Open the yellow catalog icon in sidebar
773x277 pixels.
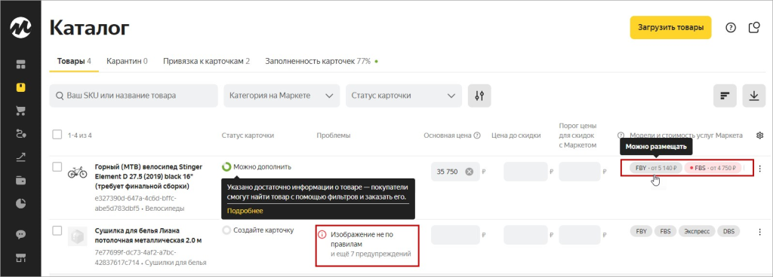(x=20, y=87)
